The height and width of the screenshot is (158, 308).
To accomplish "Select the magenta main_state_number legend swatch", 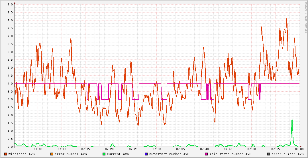I will [x=207, y=154].
